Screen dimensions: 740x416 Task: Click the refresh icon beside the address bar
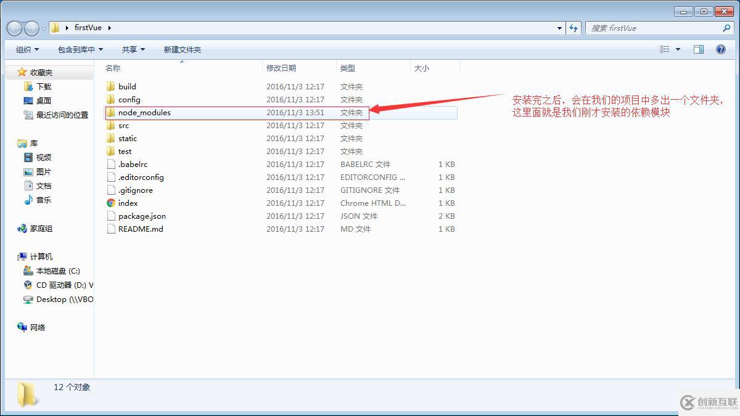574,27
